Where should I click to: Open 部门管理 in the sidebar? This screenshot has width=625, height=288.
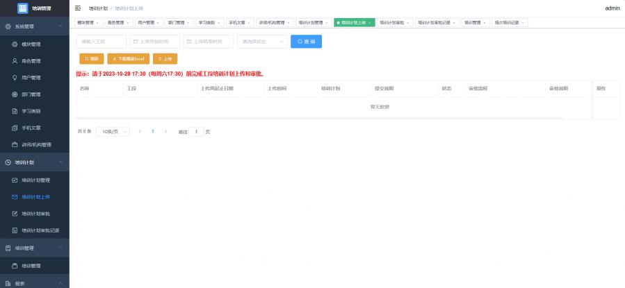[x=31, y=94]
